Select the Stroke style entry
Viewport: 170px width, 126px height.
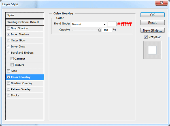click(15, 96)
